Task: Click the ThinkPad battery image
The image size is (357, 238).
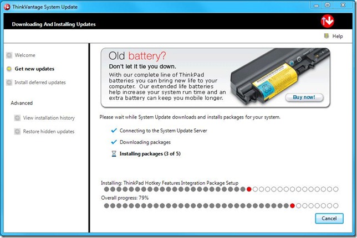Action: click(279, 77)
